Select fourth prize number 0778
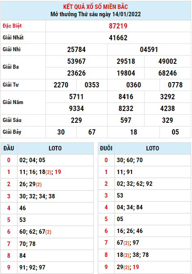This screenshot has height=274, width=192. (175, 85)
